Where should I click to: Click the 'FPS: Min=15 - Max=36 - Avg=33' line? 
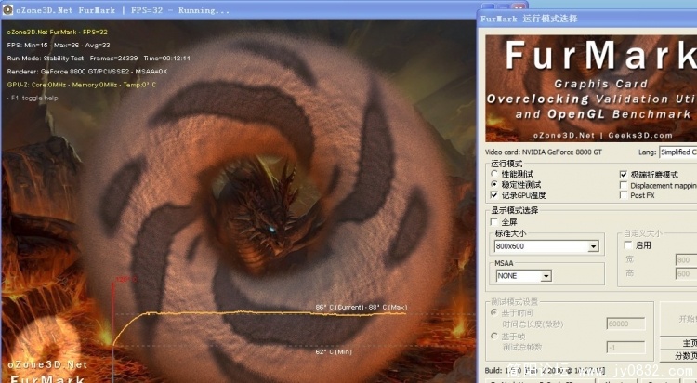(x=59, y=45)
